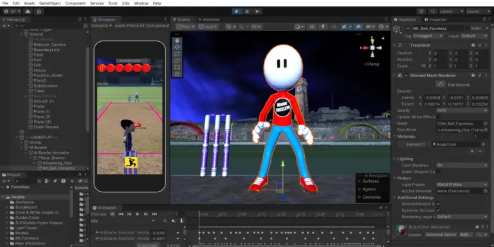Toggle Skinned Motion Vectors checkbox
The width and height of the screenshot is (494, 247).
tap(438, 204)
